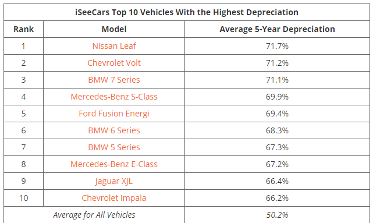This screenshot has width=373, height=223.
Task: Click the Model column header
Action: [114, 29]
